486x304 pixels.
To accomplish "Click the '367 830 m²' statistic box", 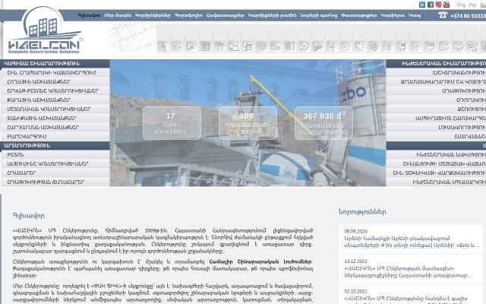I will click(x=323, y=123).
